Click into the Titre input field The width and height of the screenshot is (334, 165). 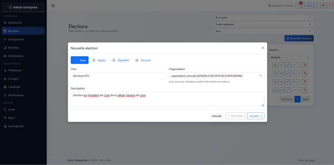[118, 76]
